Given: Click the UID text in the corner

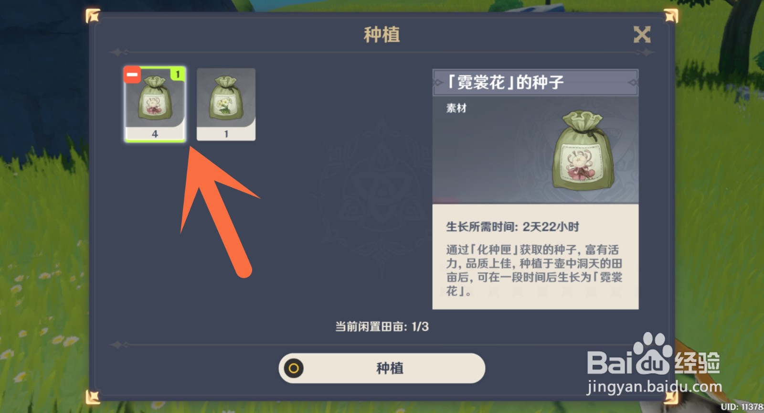Looking at the screenshot, I should click(742, 407).
